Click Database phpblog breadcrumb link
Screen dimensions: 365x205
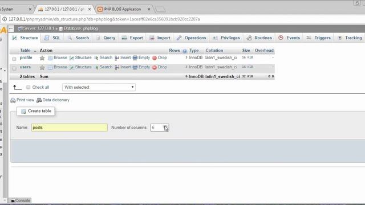(x=80, y=28)
